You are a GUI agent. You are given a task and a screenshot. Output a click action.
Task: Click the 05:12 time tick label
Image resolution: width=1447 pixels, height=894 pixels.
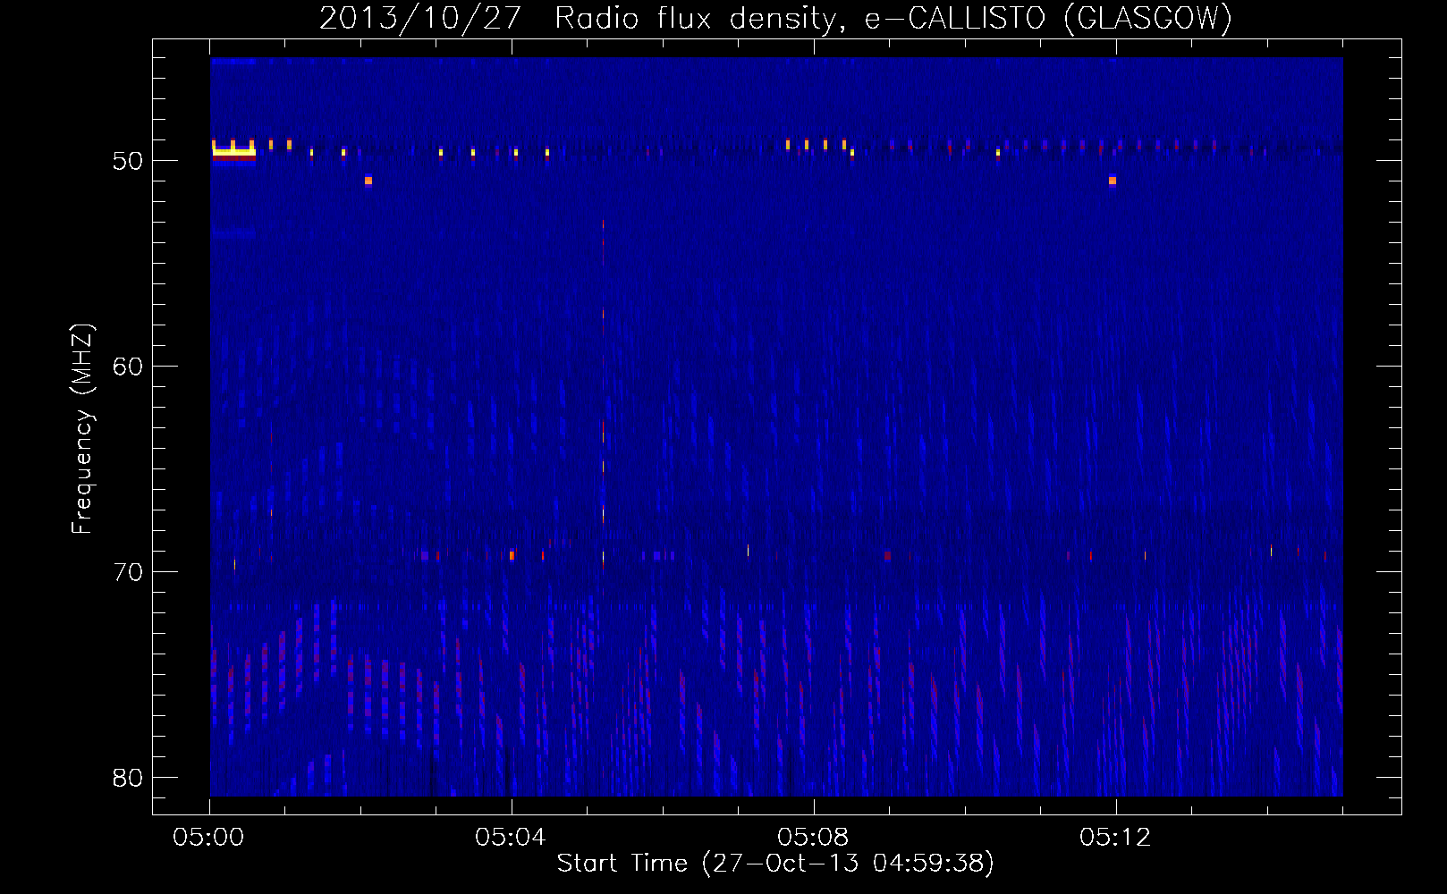click(1115, 838)
